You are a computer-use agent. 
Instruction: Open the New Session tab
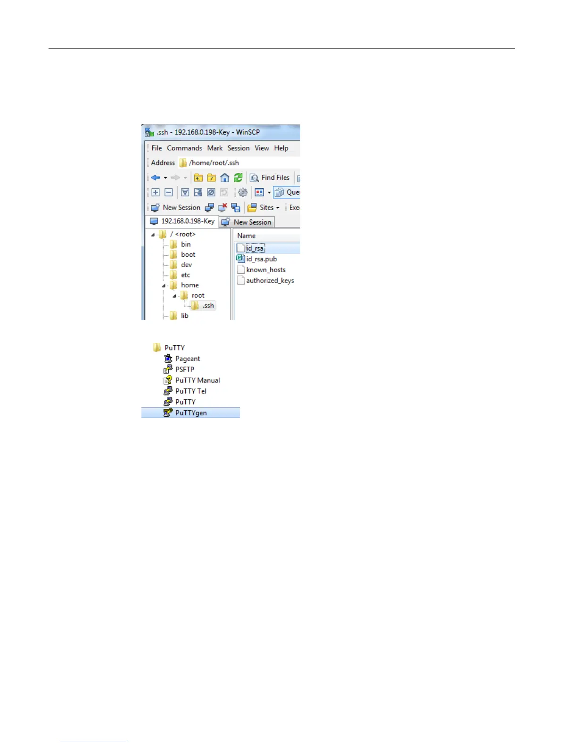pyautogui.click(x=247, y=222)
